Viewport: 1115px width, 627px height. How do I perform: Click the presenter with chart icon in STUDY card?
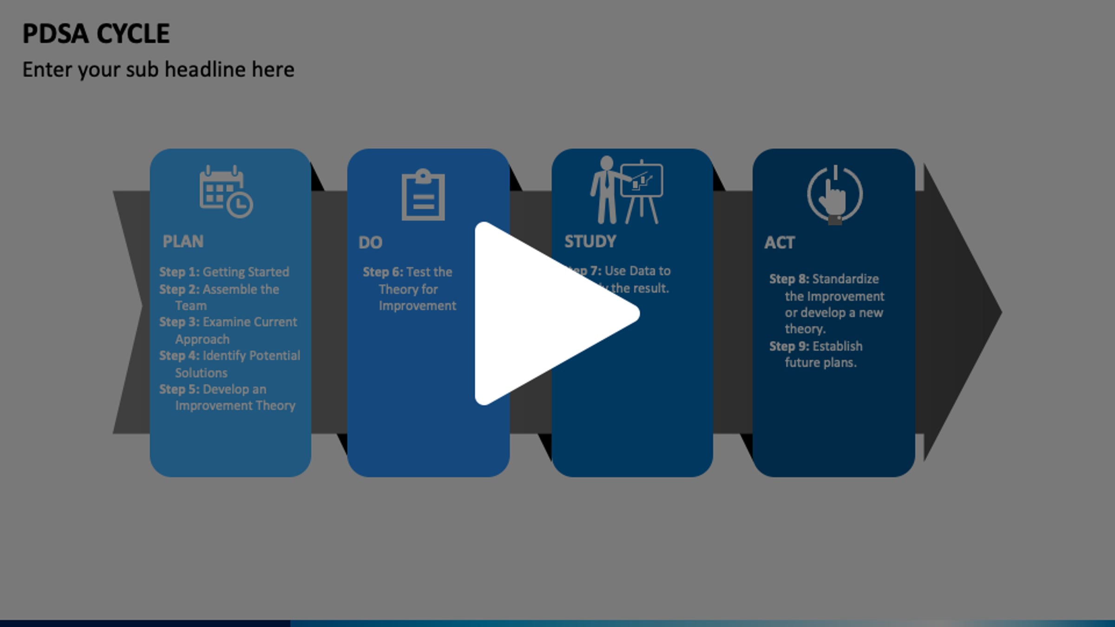[627, 190]
